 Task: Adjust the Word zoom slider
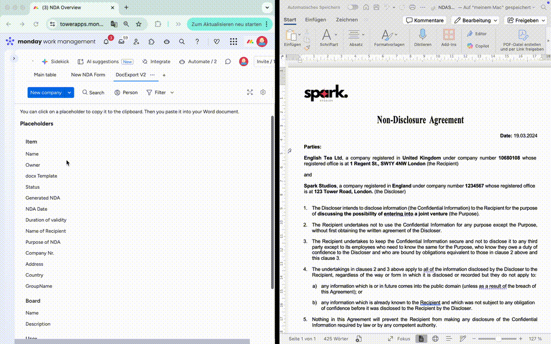499,338
